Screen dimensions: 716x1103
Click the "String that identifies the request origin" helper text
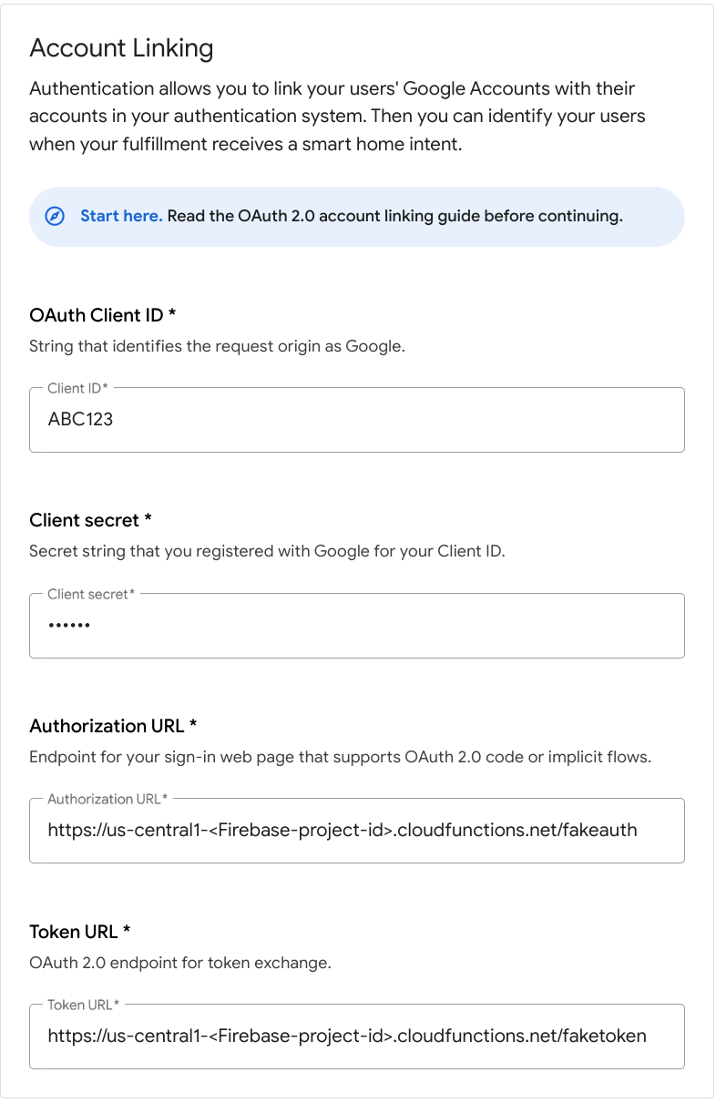coord(216,346)
